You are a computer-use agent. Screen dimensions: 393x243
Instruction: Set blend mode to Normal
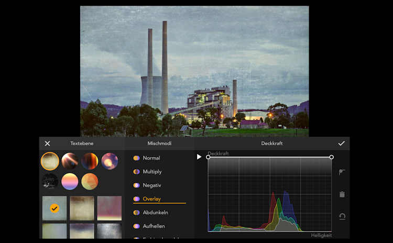(x=151, y=158)
